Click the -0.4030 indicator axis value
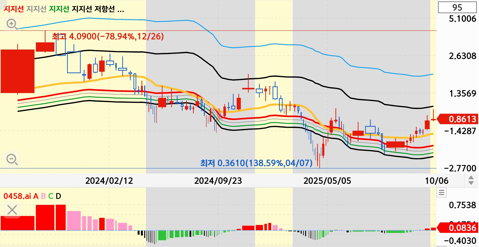Screen dimensions: 479x247 click(460, 241)
